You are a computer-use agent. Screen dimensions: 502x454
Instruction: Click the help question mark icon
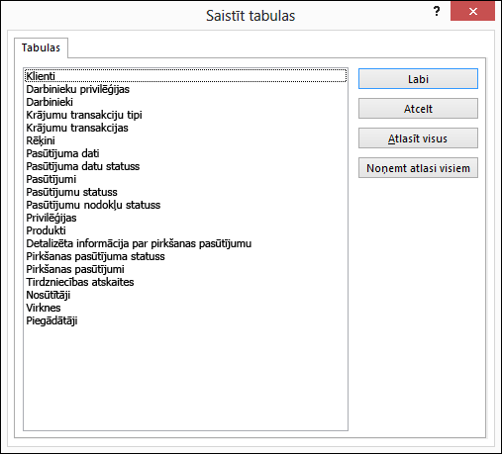pos(437,12)
